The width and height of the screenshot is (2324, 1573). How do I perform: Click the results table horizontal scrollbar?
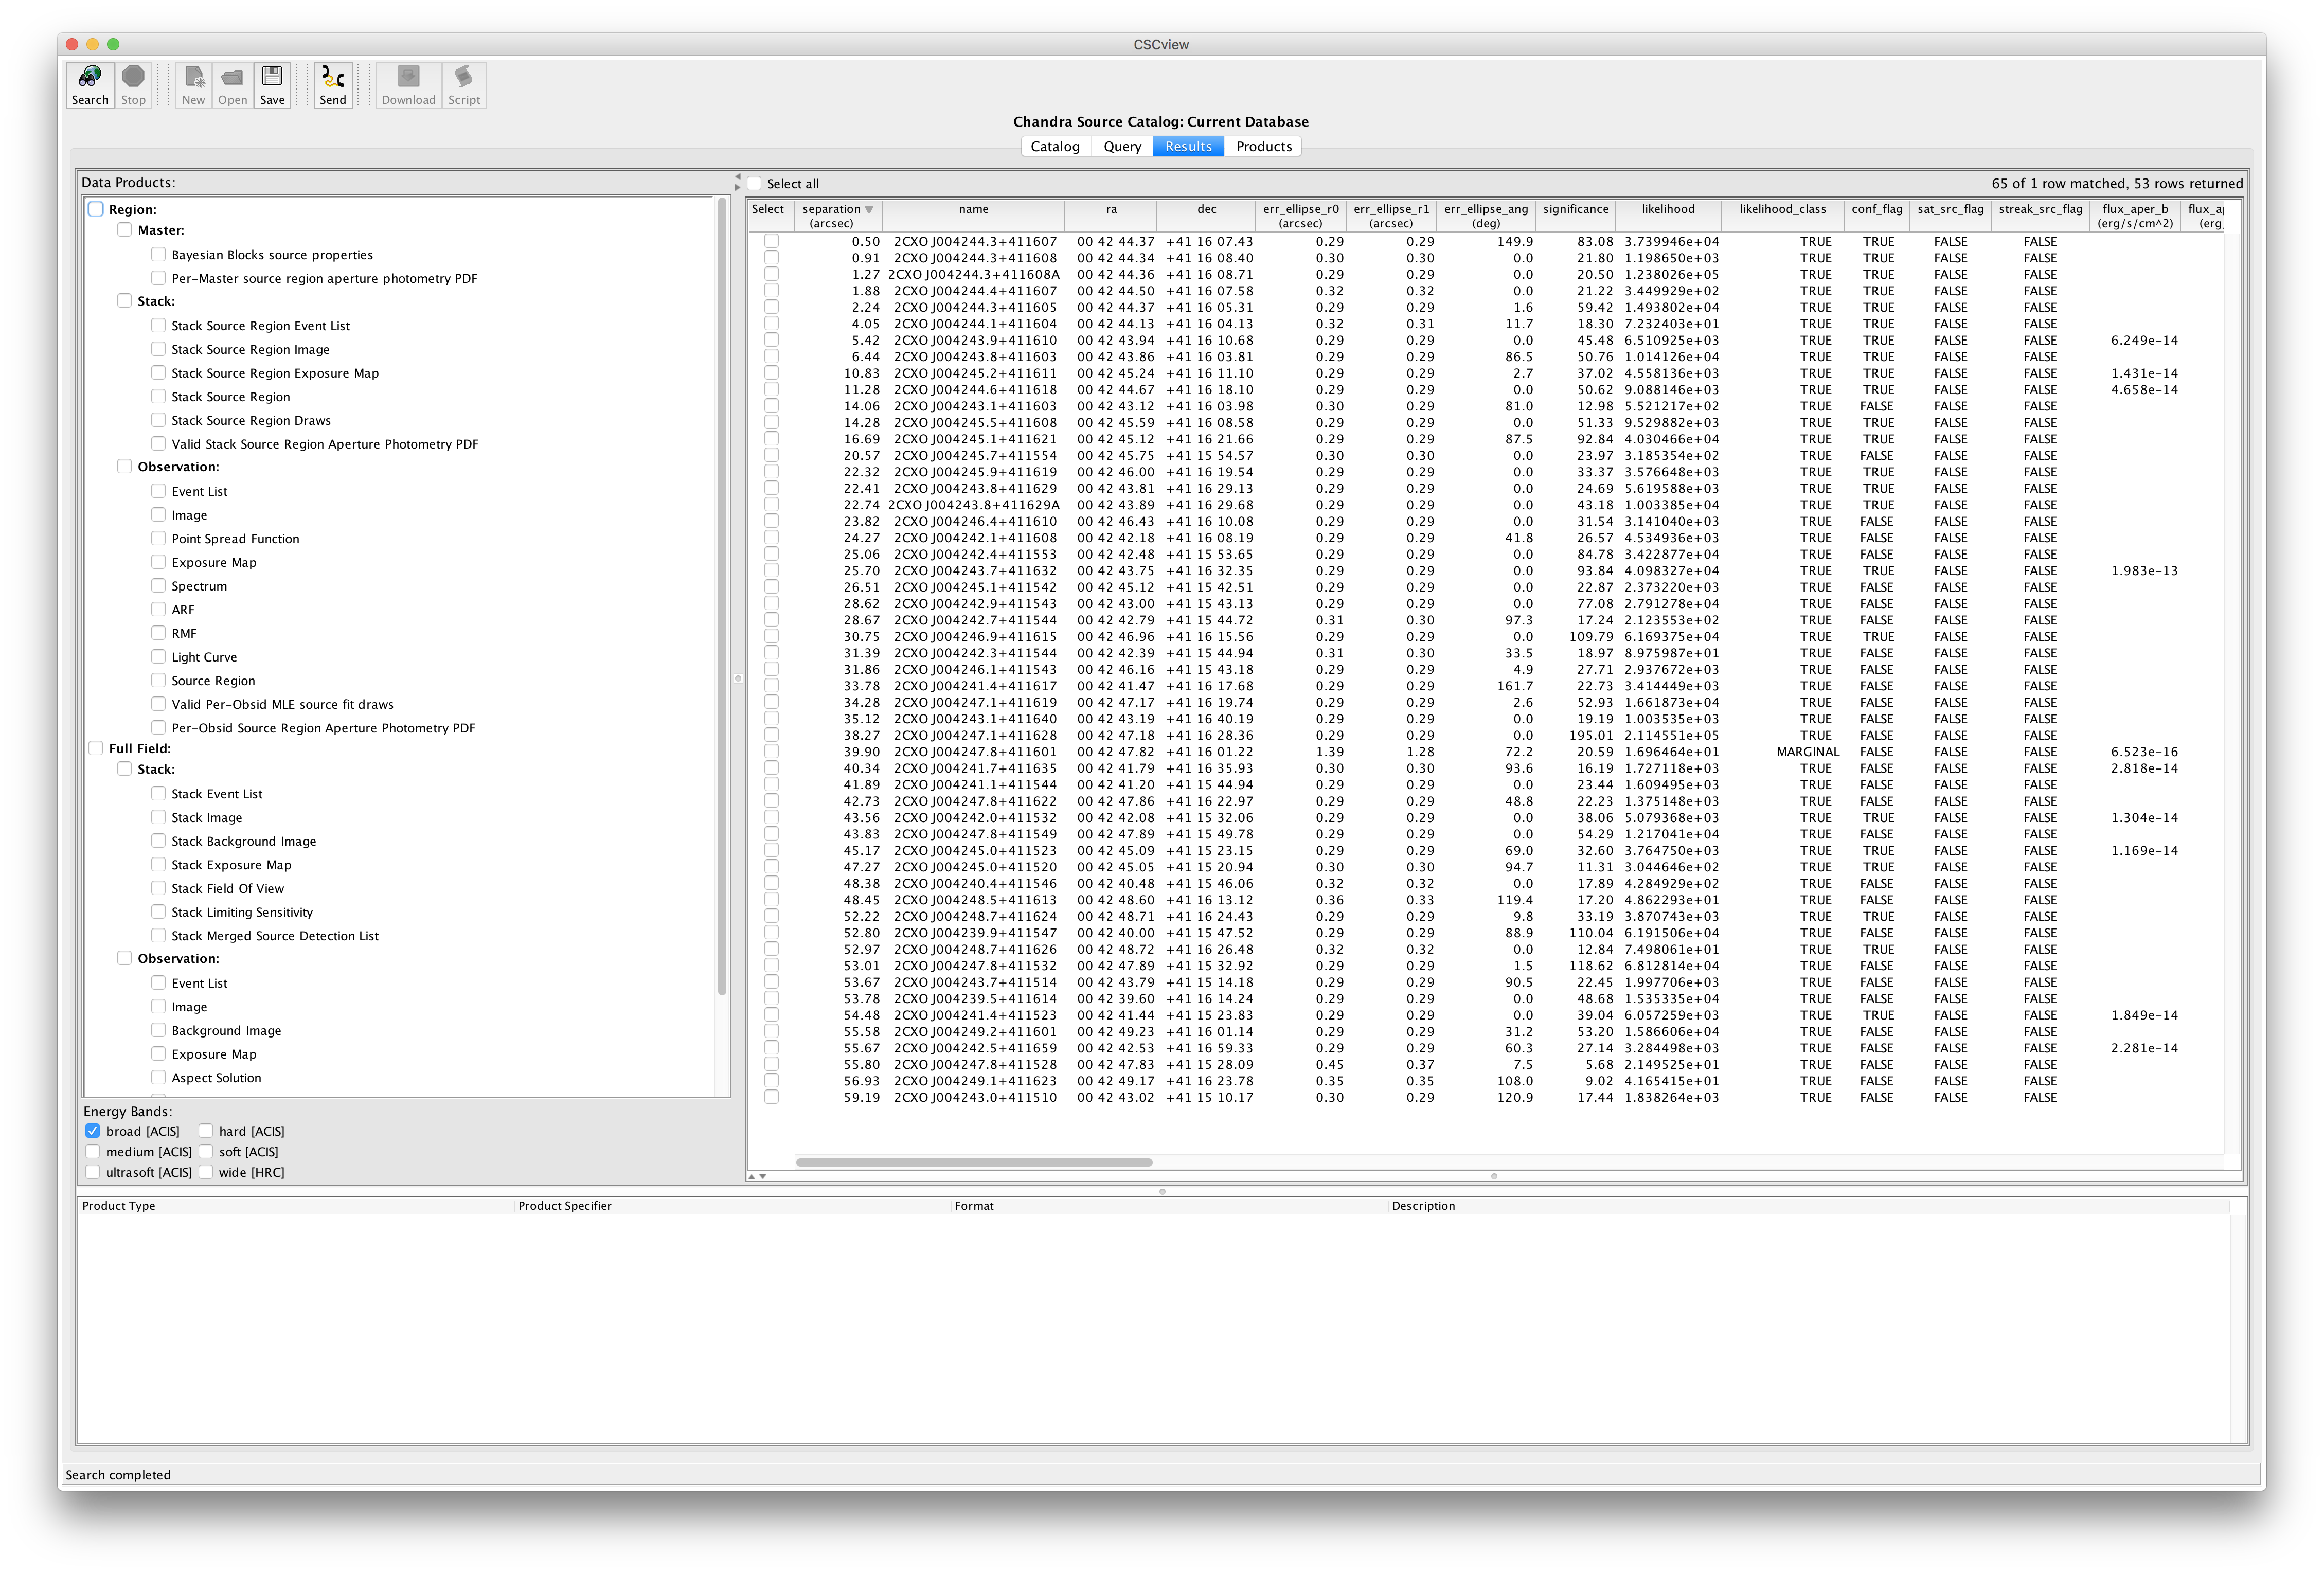pos(974,1162)
